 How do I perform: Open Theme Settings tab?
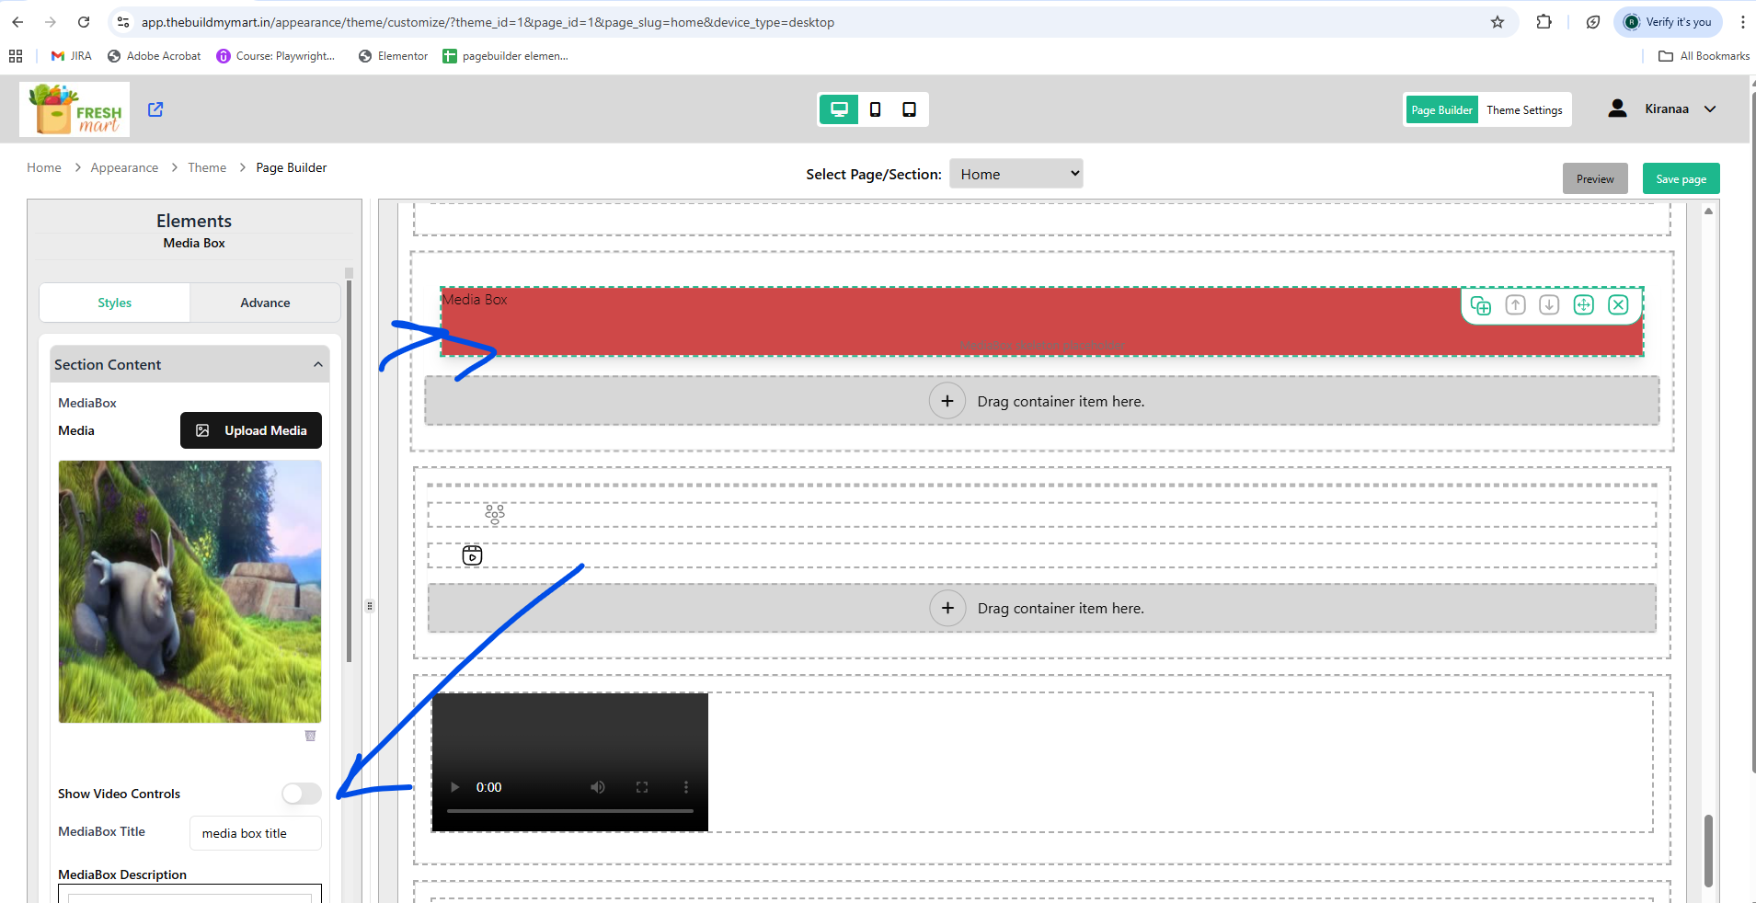pos(1524,109)
